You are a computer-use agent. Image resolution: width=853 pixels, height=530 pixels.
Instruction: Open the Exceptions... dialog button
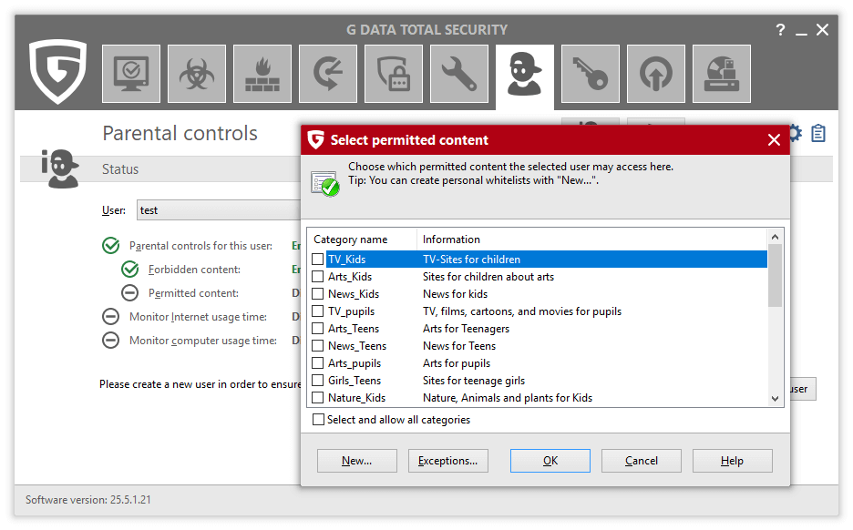[447, 461]
